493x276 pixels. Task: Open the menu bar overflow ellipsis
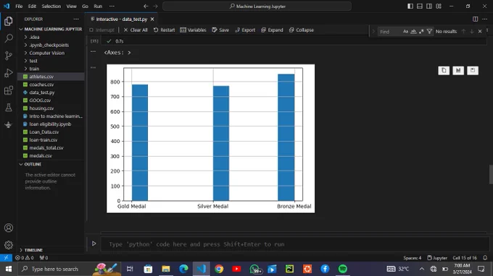click(112, 7)
